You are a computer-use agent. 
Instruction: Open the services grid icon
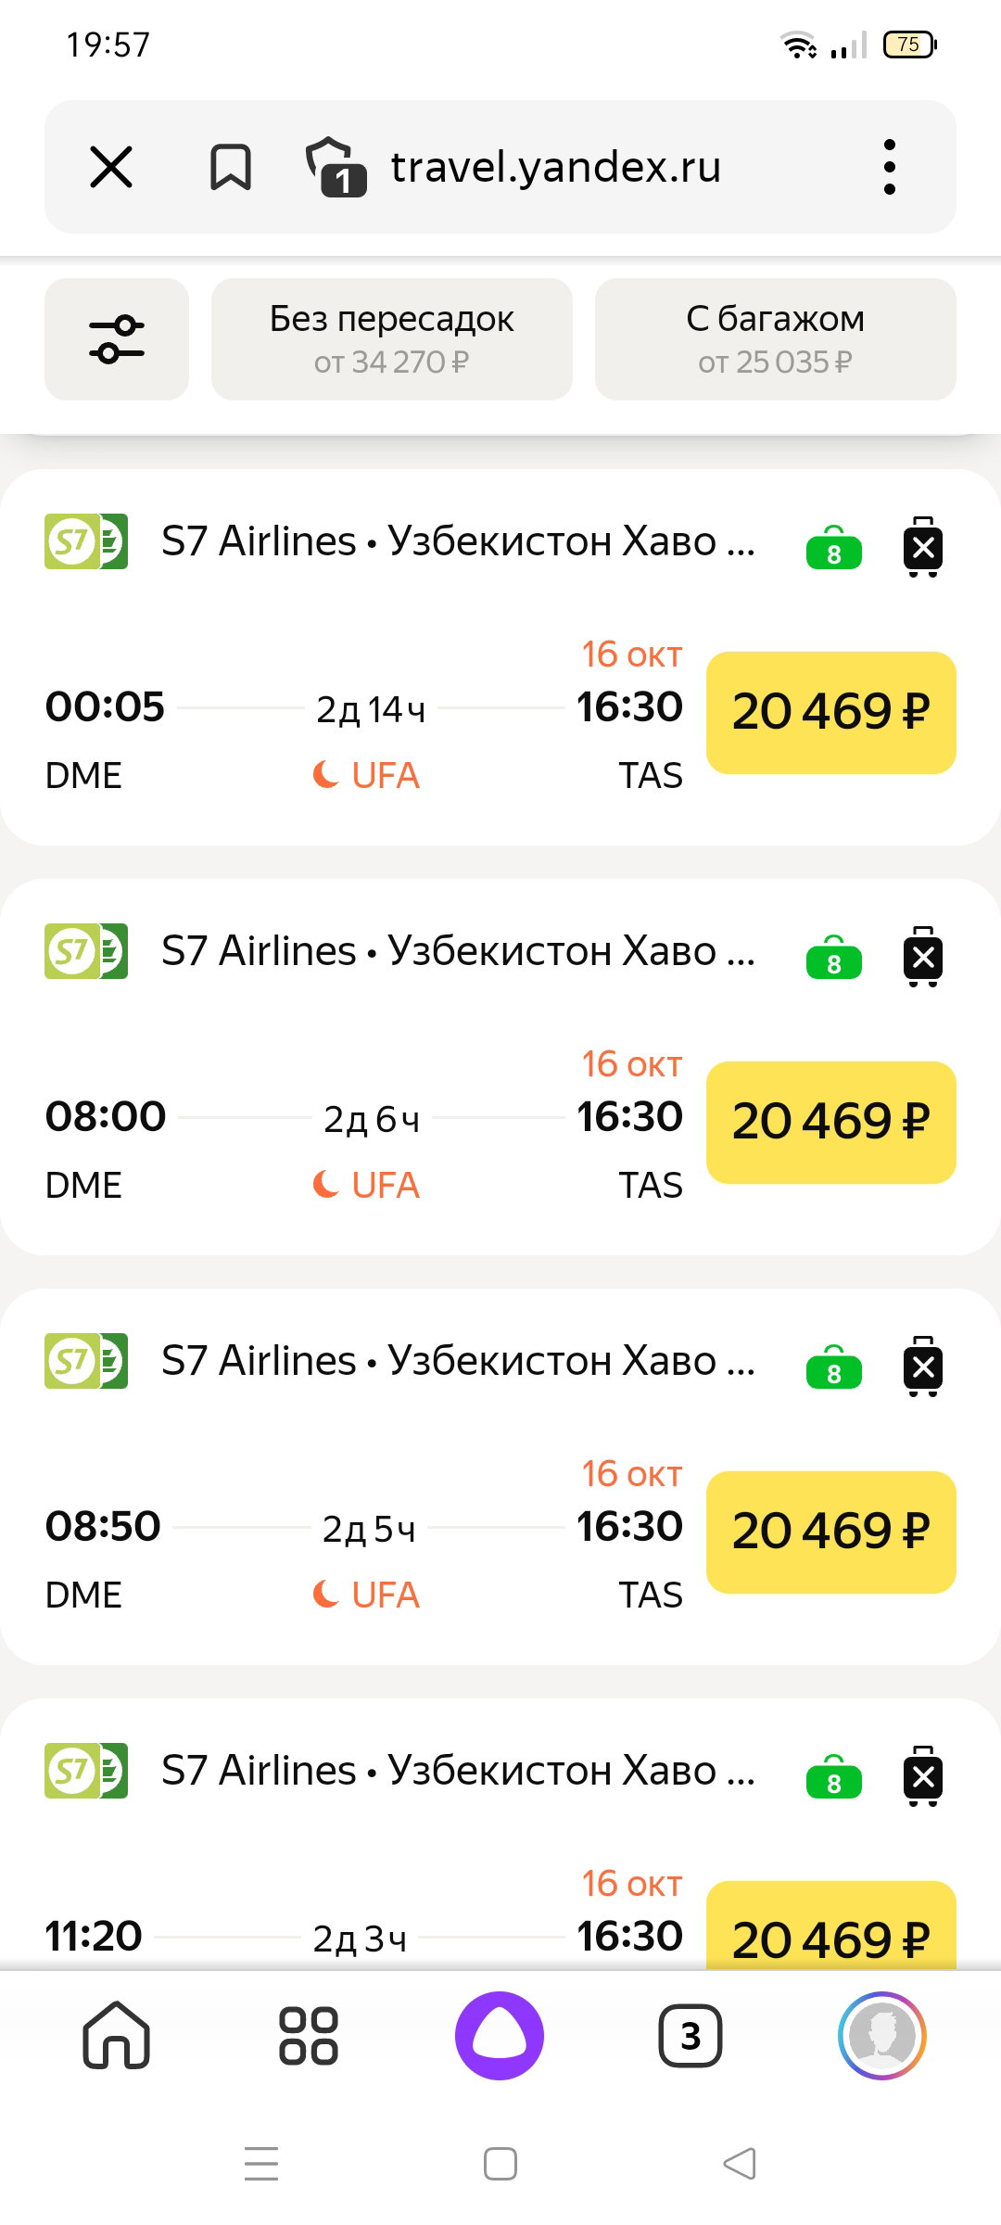click(x=309, y=2036)
